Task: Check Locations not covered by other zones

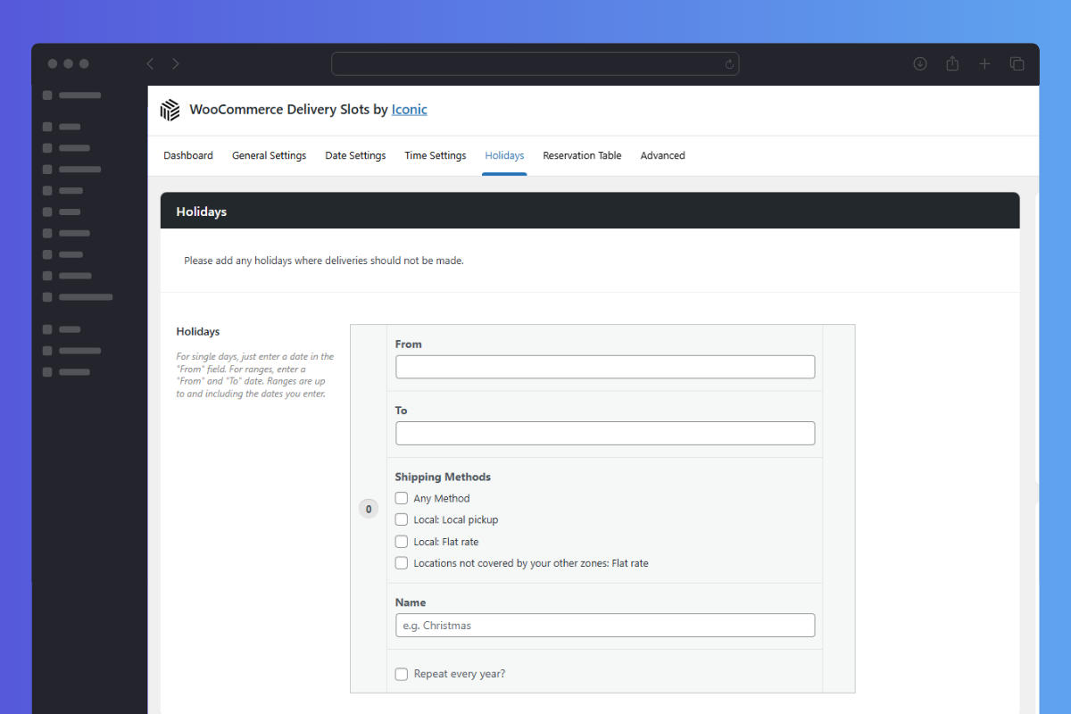Action: click(x=401, y=562)
